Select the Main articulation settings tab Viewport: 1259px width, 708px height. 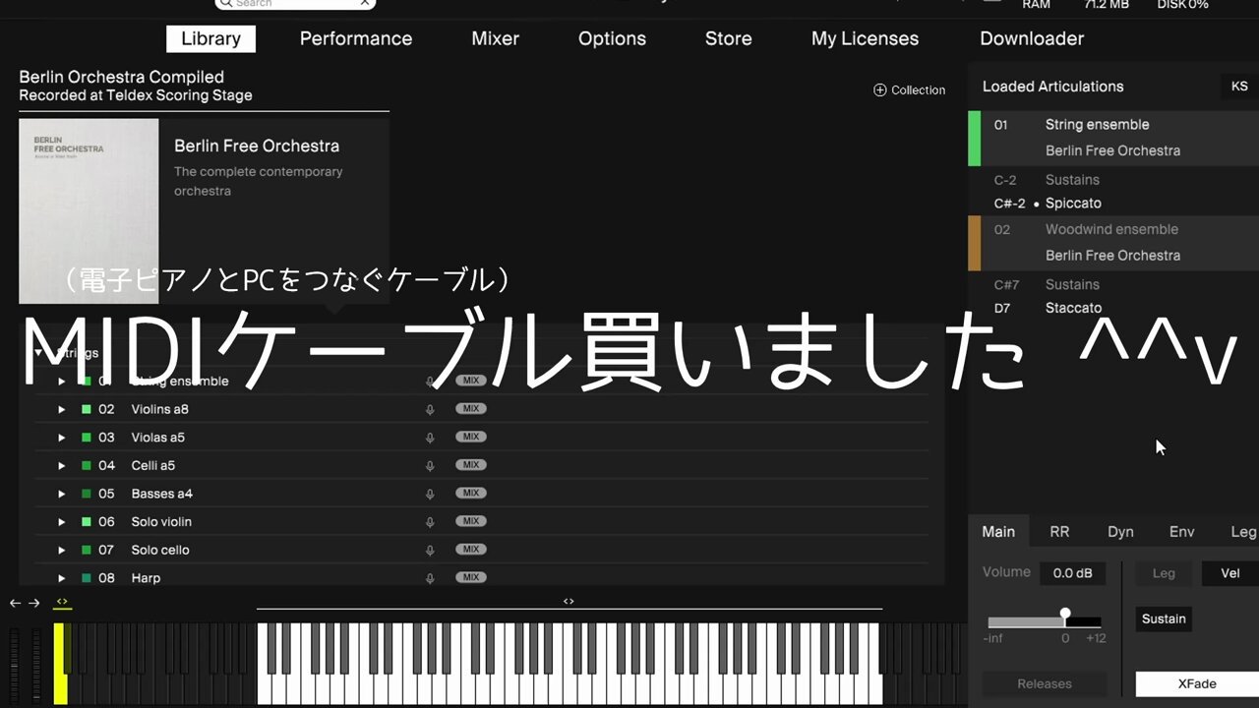pos(998,531)
